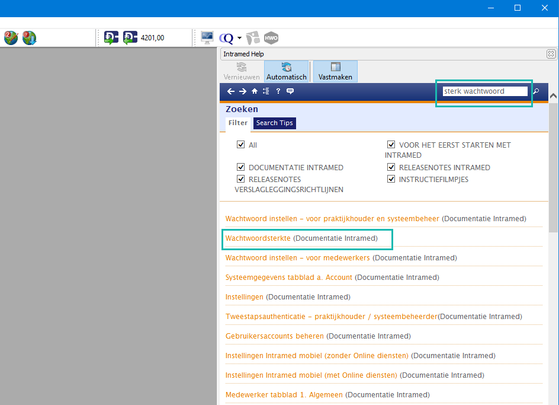Open 'Wachtwoord instellen – voor medewerkers' result
The height and width of the screenshot is (405, 559).
click(x=298, y=258)
